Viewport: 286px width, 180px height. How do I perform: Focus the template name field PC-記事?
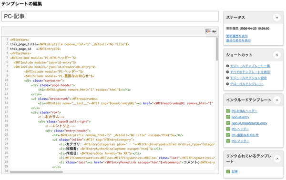[110, 16]
